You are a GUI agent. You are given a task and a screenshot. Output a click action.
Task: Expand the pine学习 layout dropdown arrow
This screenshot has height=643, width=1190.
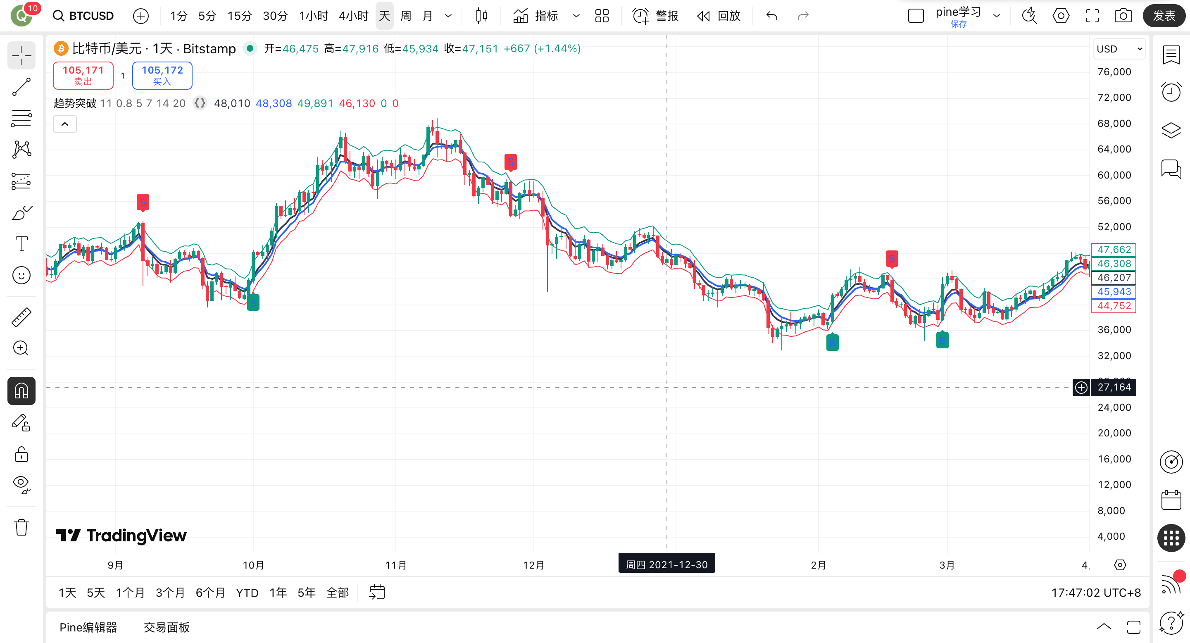click(997, 16)
